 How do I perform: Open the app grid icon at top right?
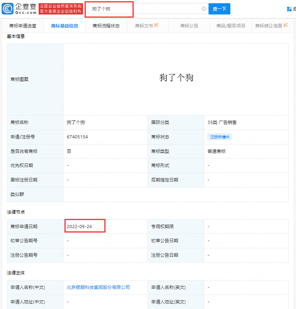(x=289, y=9)
